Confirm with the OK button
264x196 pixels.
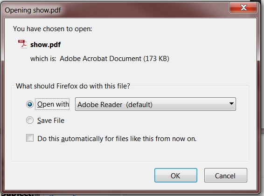(x=176, y=176)
